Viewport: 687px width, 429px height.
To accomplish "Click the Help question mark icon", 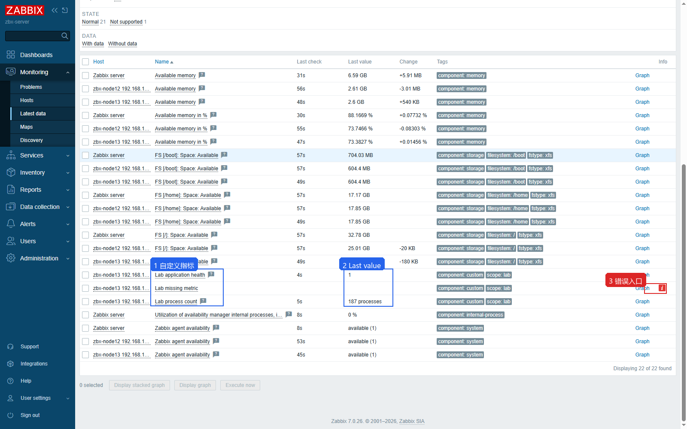I will [x=11, y=381].
